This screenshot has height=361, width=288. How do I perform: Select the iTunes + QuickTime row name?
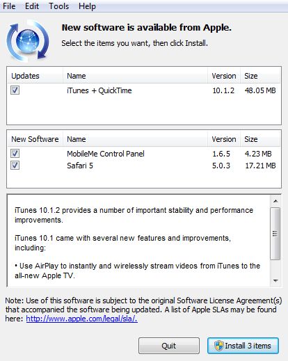point(99,90)
